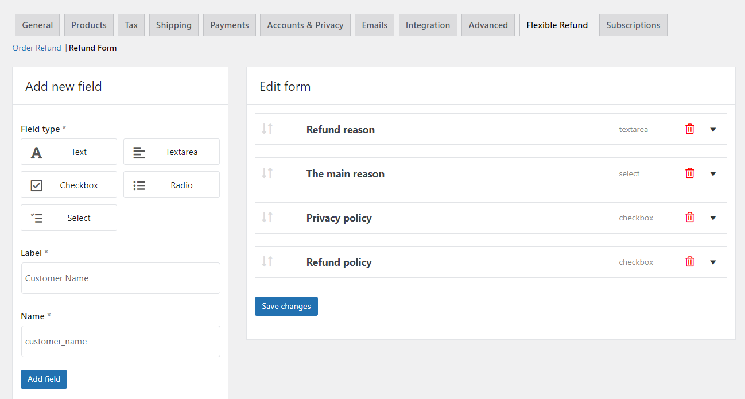745x399 pixels.
Task: Click the Edit form heading
Action: click(285, 86)
